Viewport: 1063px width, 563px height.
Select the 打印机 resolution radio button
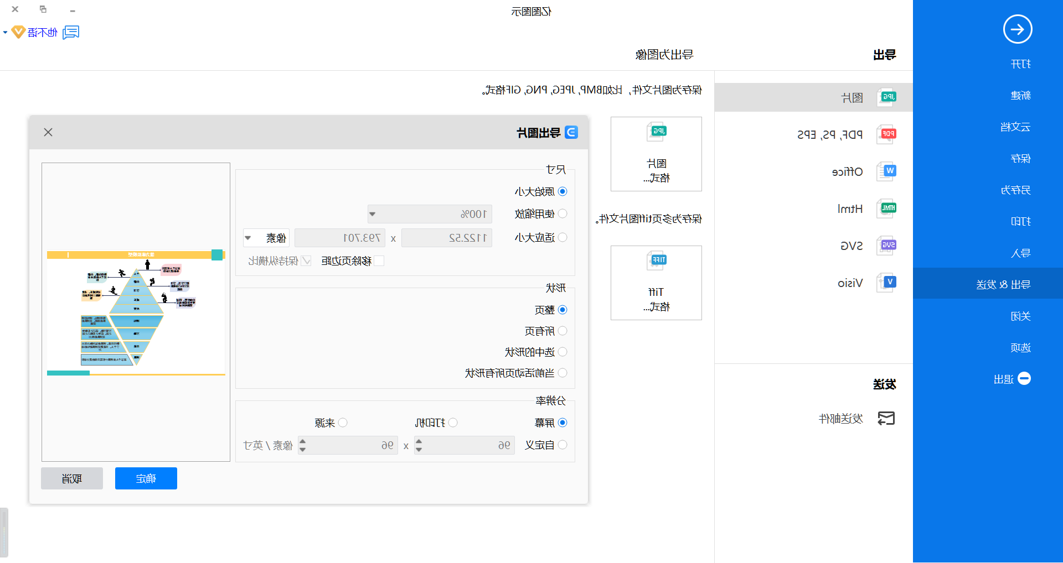point(453,423)
